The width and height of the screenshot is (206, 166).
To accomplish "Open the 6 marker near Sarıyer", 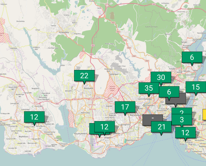I will tap(192, 57).
